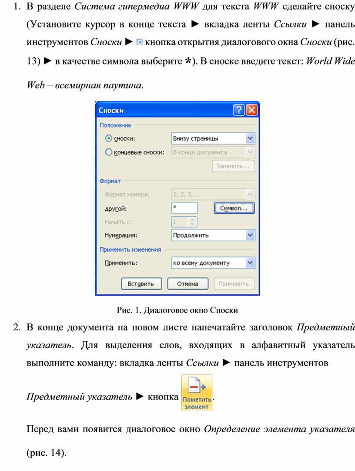
Task: Click the Начать с number spinner
Action: [x=184, y=222]
